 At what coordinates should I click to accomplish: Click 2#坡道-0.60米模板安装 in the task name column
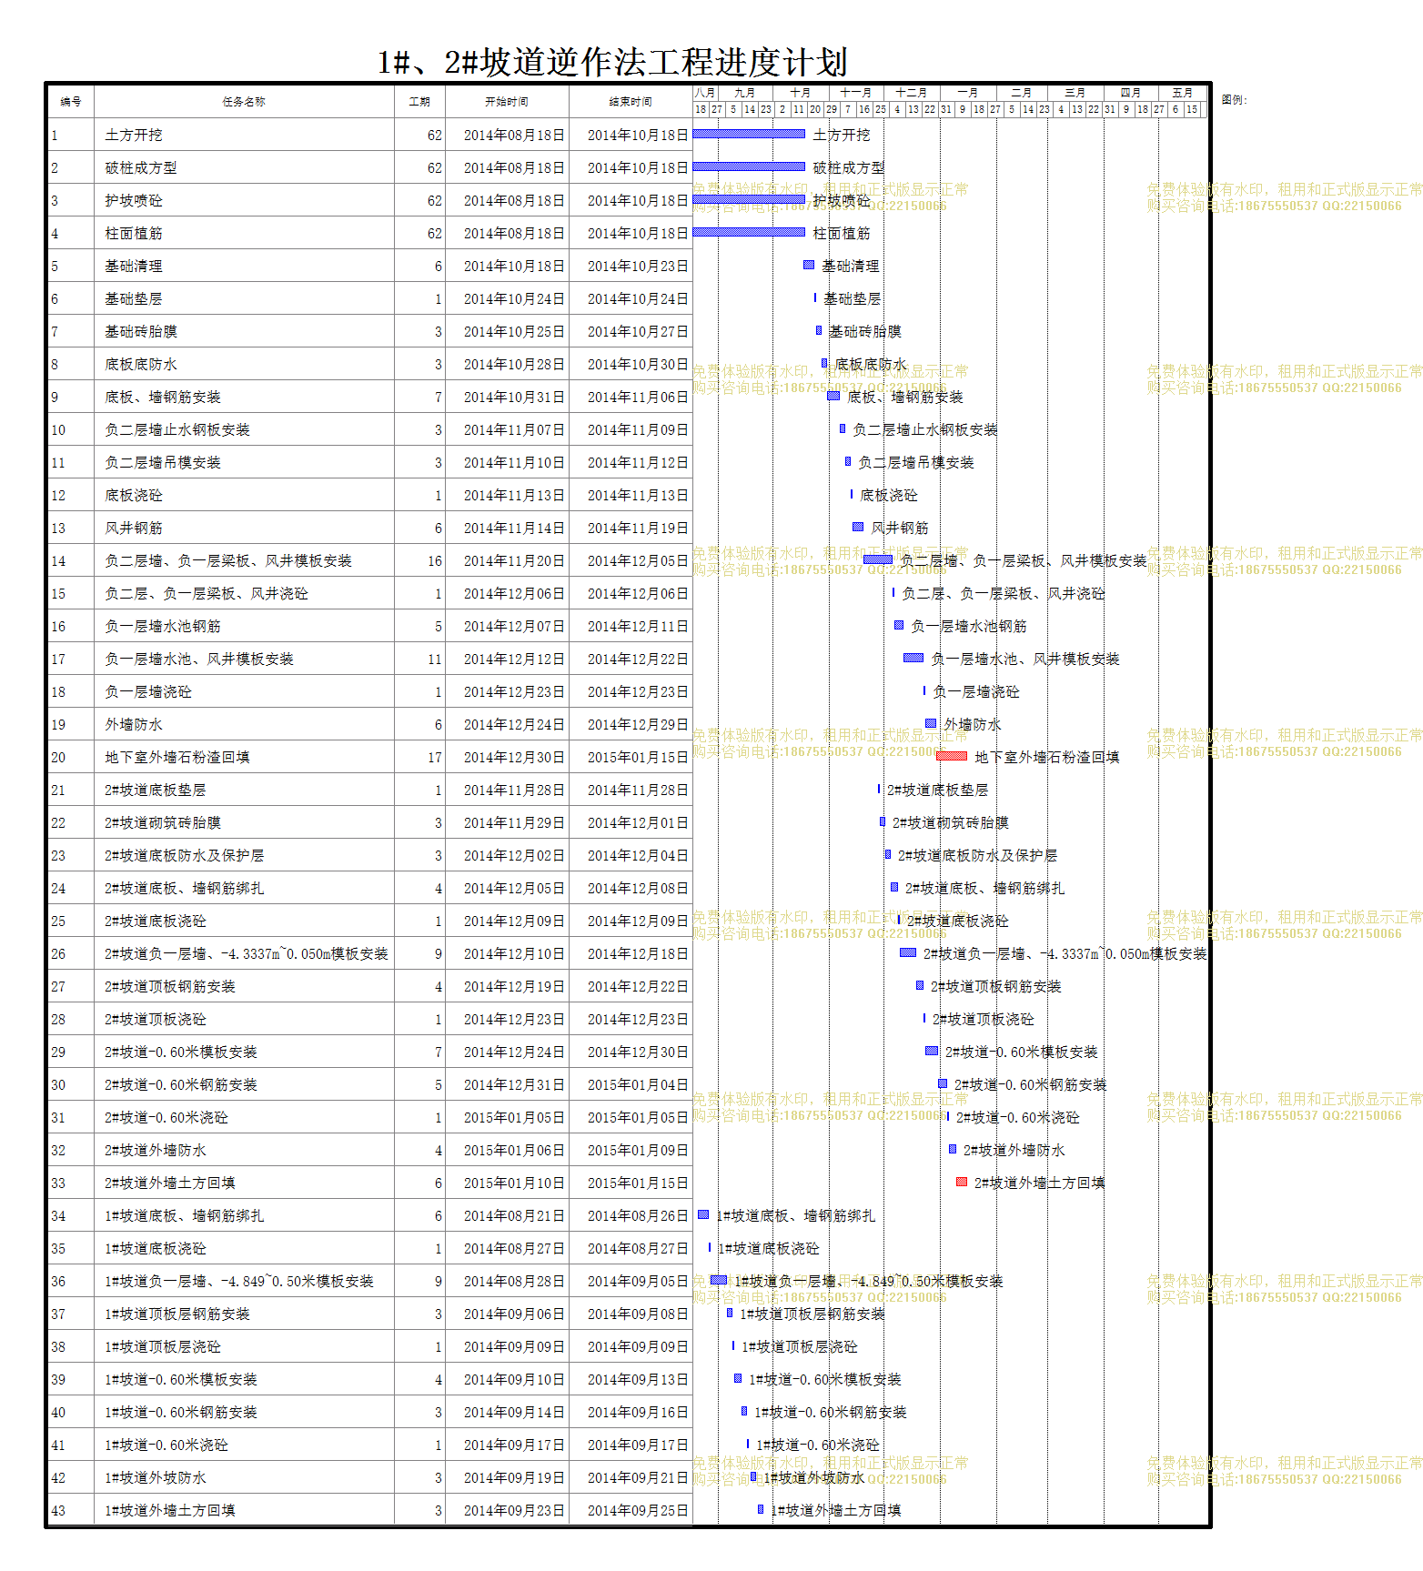(181, 1052)
